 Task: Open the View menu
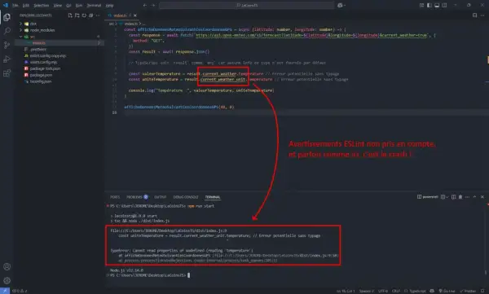(x=57, y=6)
